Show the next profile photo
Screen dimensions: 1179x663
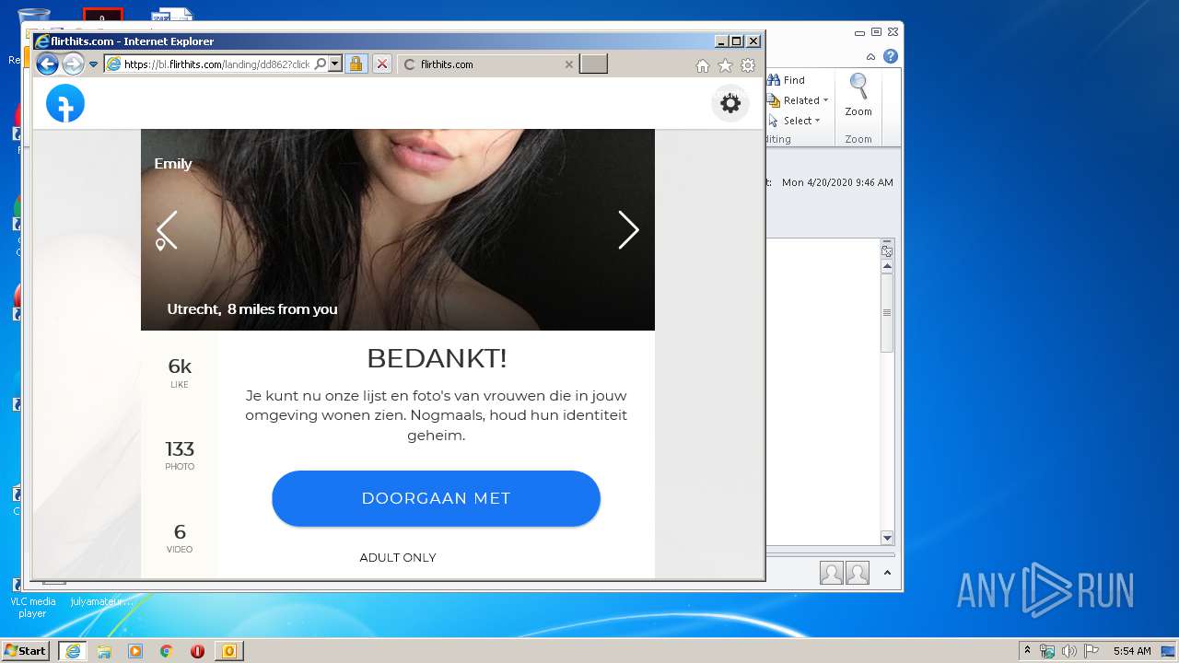tap(628, 230)
